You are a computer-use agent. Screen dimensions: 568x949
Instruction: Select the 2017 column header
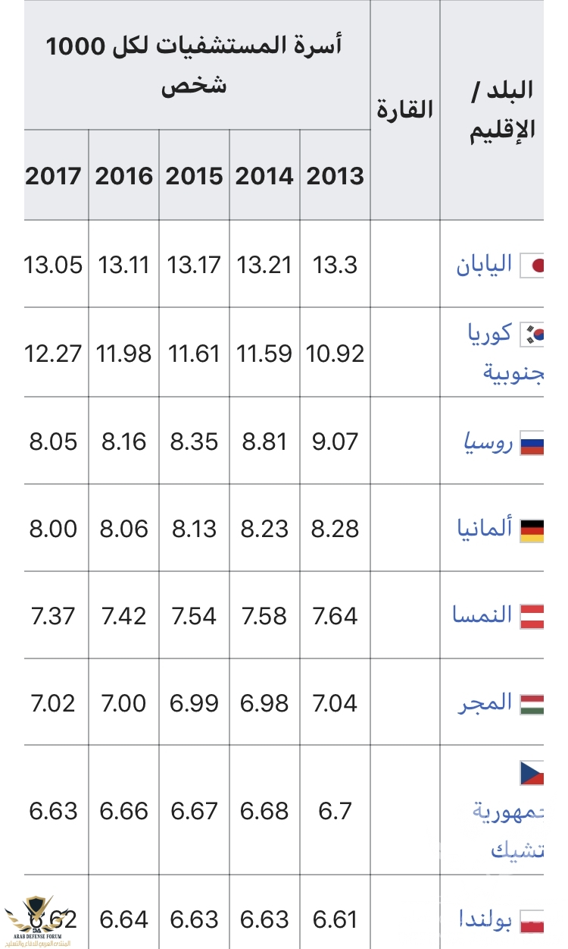point(53,176)
